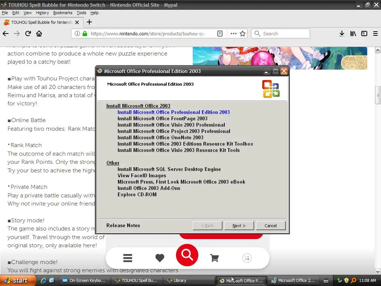This screenshot has height=286, width=381.
Task: Click the page scrollbar down arrow
Action: click(x=378, y=271)
